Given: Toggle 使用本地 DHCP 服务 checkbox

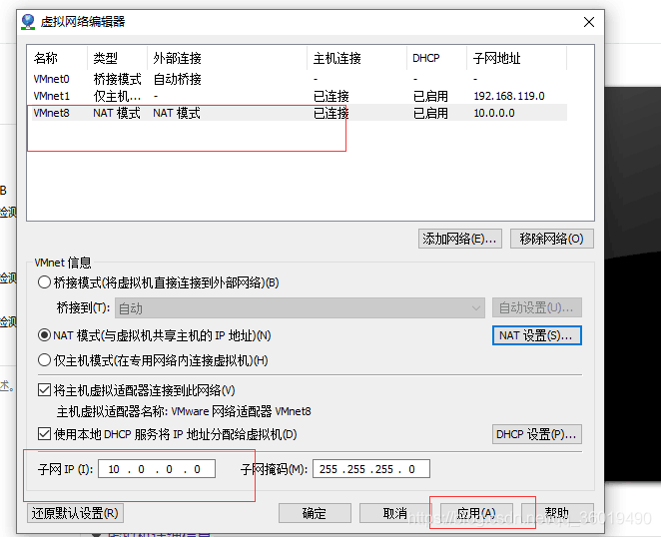Looking at the screenshot, I should [44, 434].
